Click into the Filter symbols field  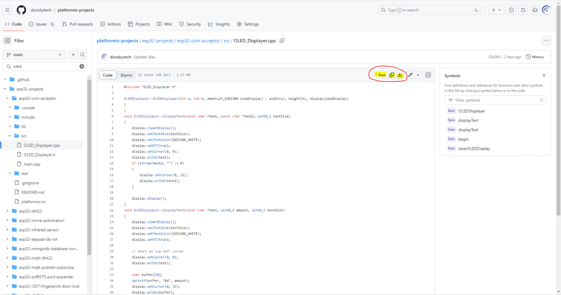(495, 100)
